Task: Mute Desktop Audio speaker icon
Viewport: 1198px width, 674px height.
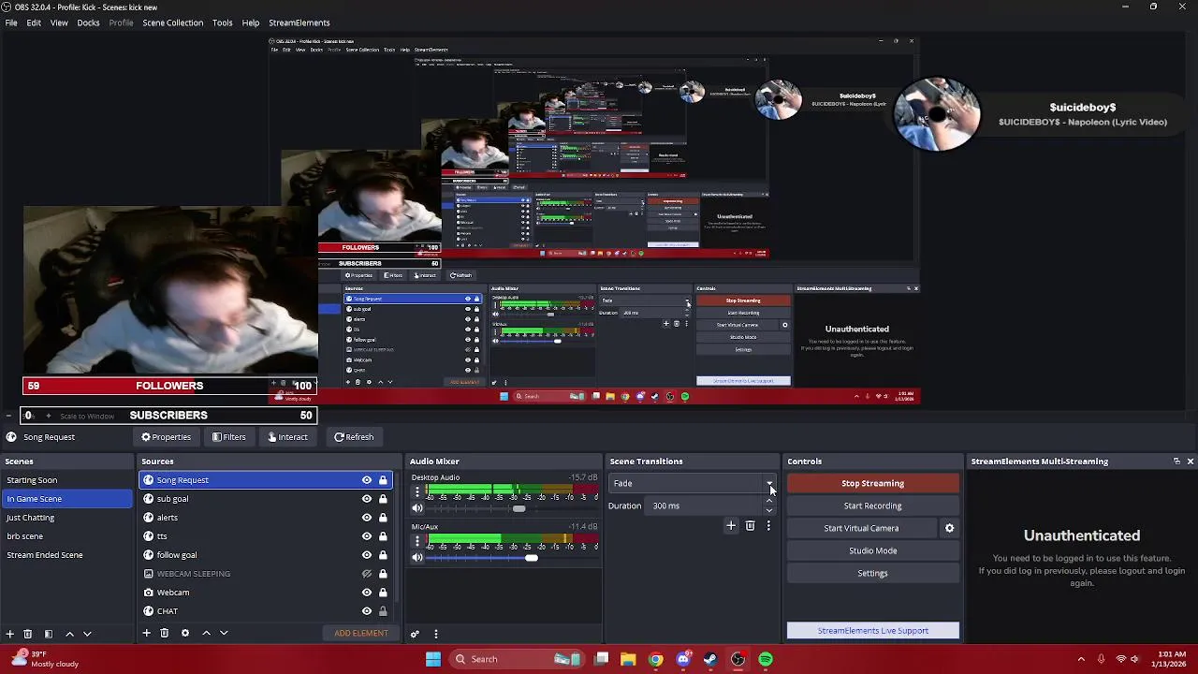Action: [417, 508]
